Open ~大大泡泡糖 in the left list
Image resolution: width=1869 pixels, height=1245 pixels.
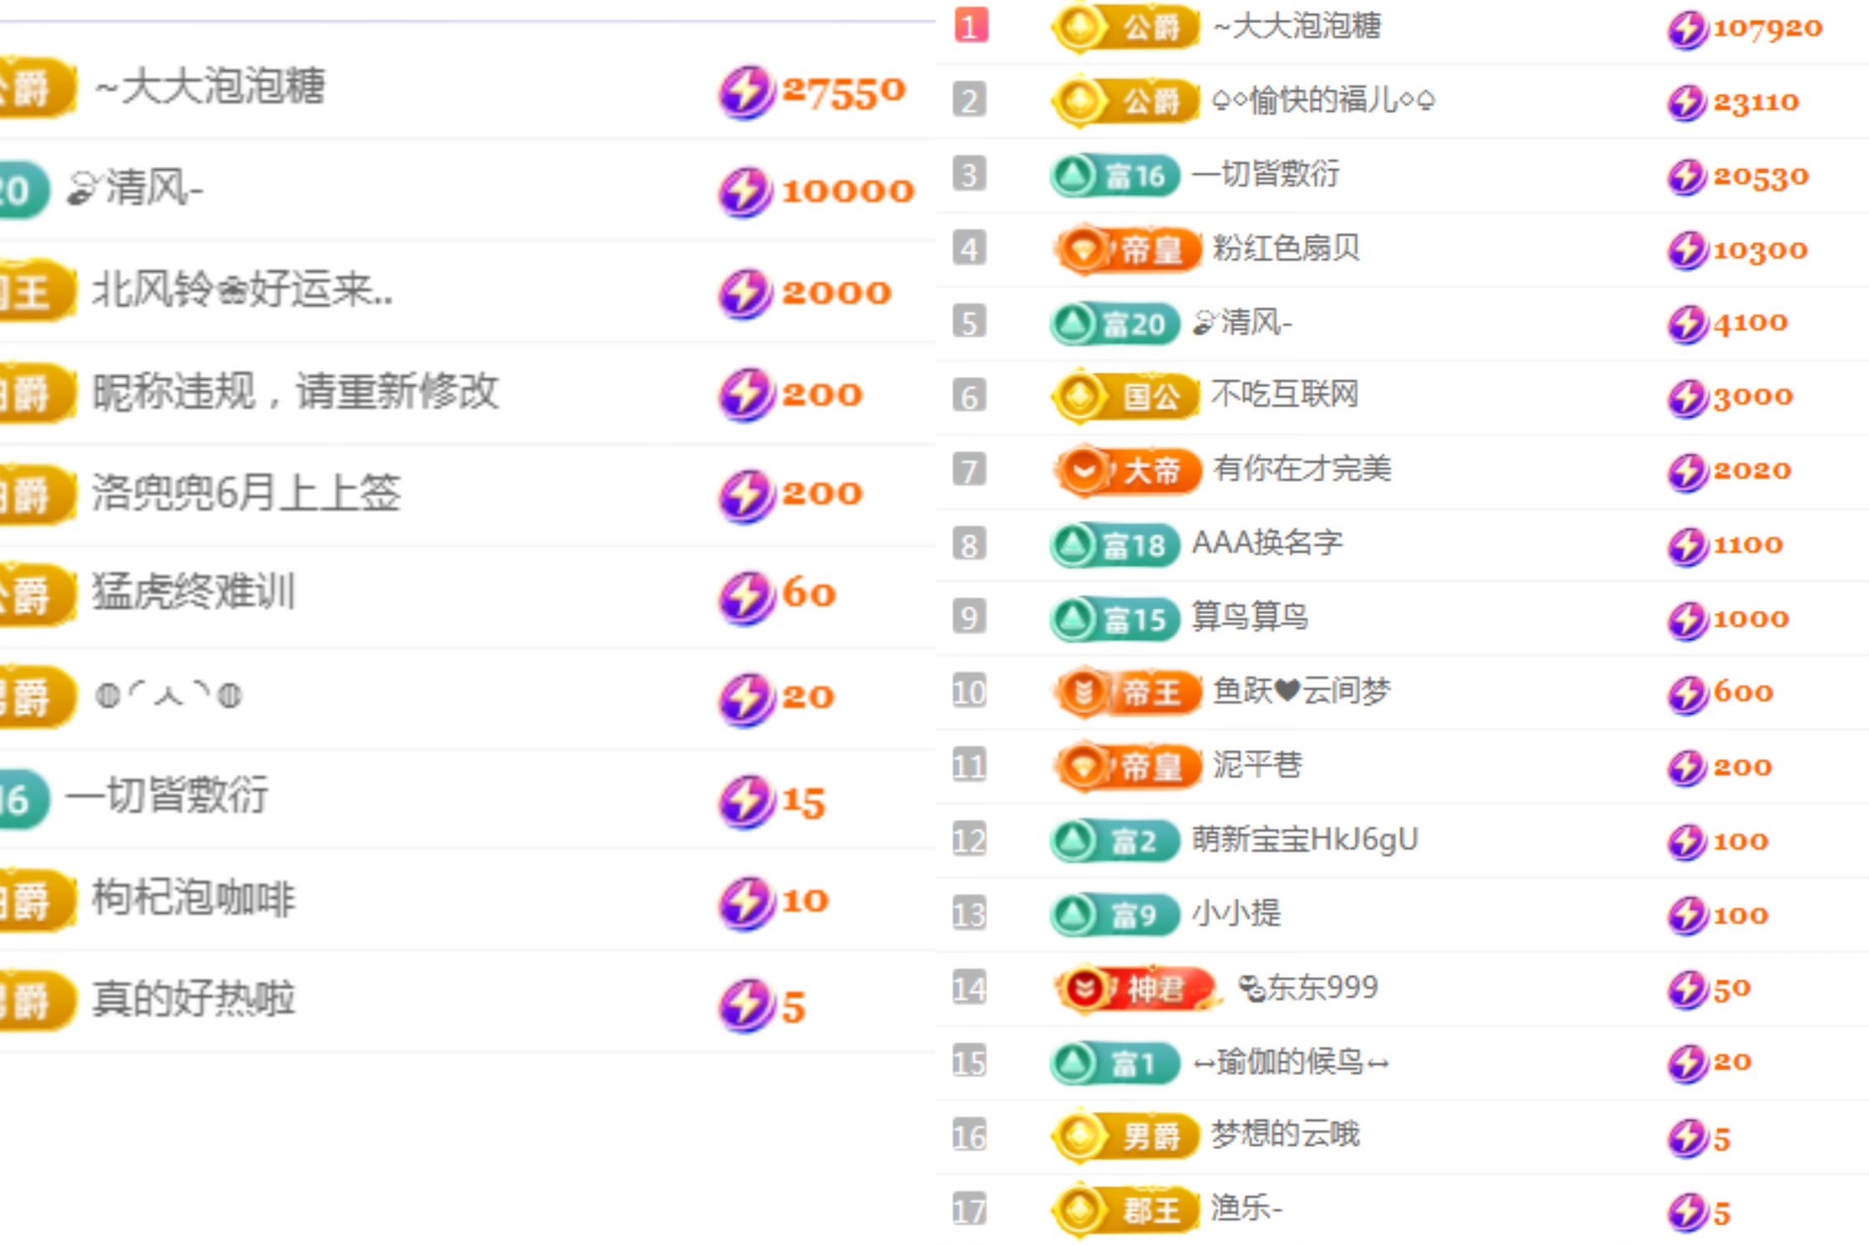(210, 86)
